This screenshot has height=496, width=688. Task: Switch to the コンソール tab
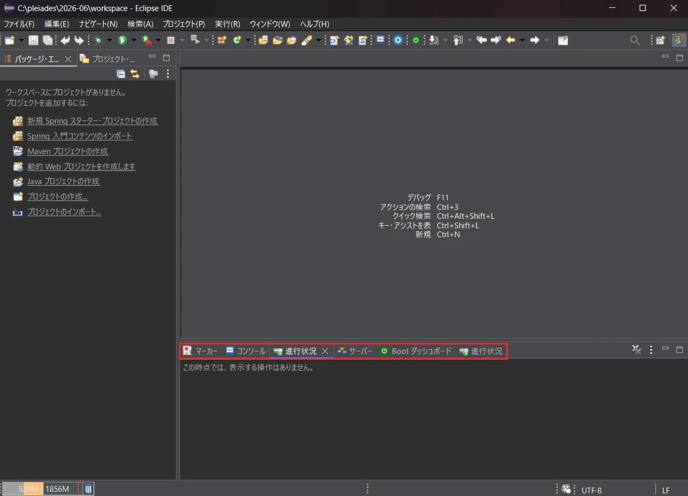click(246, 351)
